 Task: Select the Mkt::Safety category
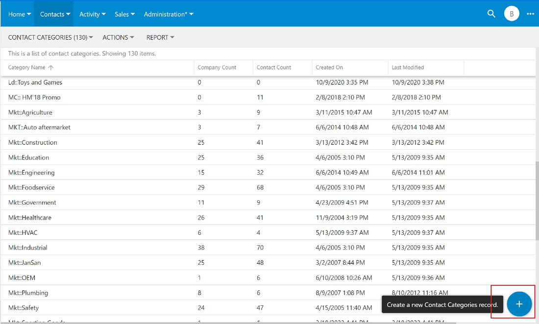24,308
